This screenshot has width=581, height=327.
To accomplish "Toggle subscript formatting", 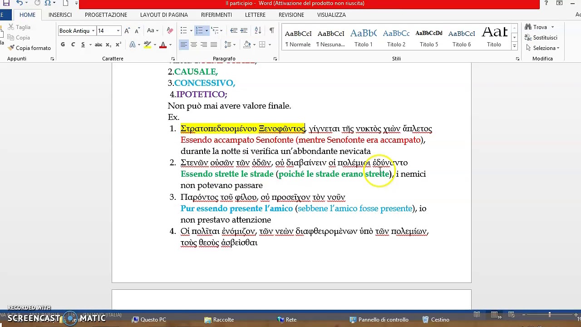I will [108, 45].
